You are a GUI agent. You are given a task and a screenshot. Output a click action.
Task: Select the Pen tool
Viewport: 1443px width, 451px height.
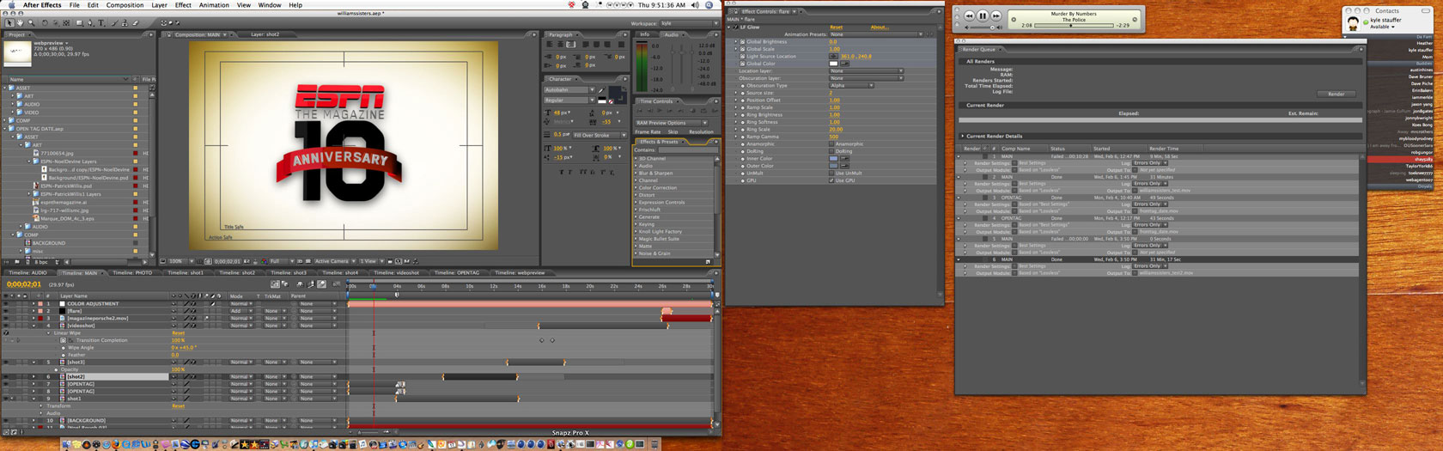(x=90, y=23)
